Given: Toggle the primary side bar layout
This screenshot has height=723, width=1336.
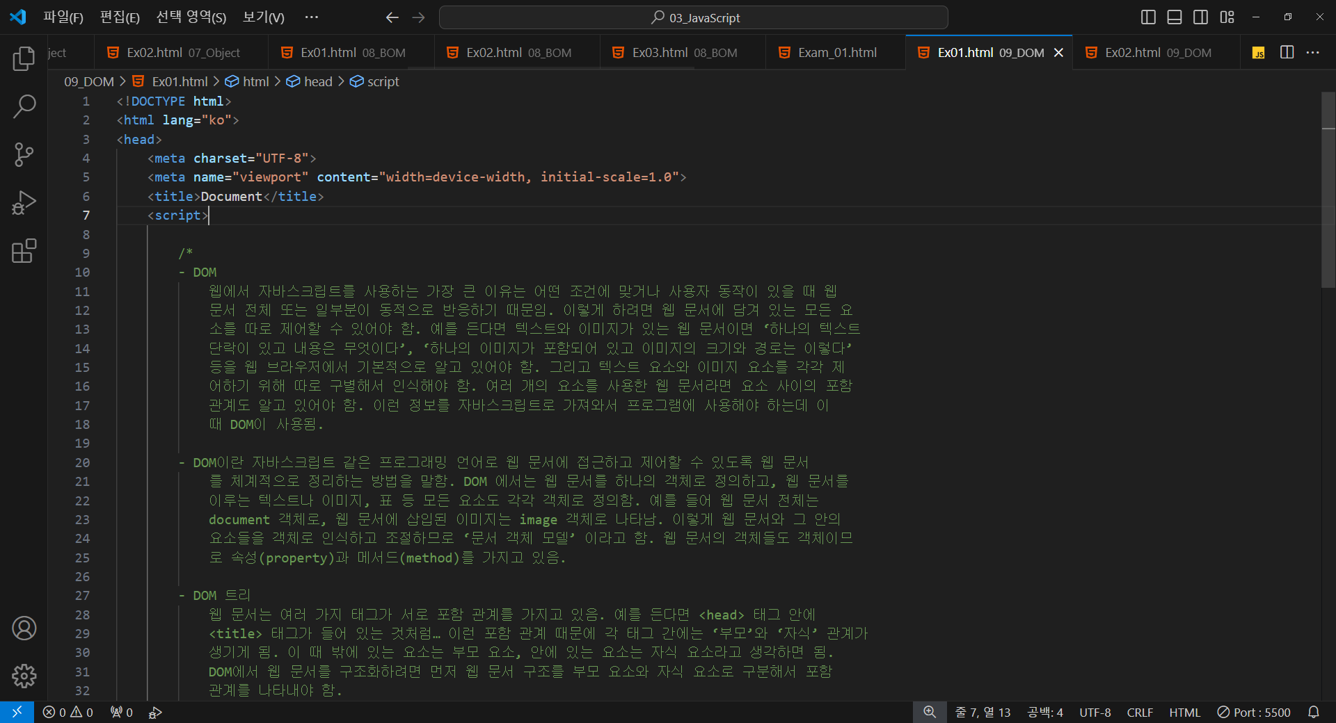Looking at the screenshot, I should point(1148,17).
